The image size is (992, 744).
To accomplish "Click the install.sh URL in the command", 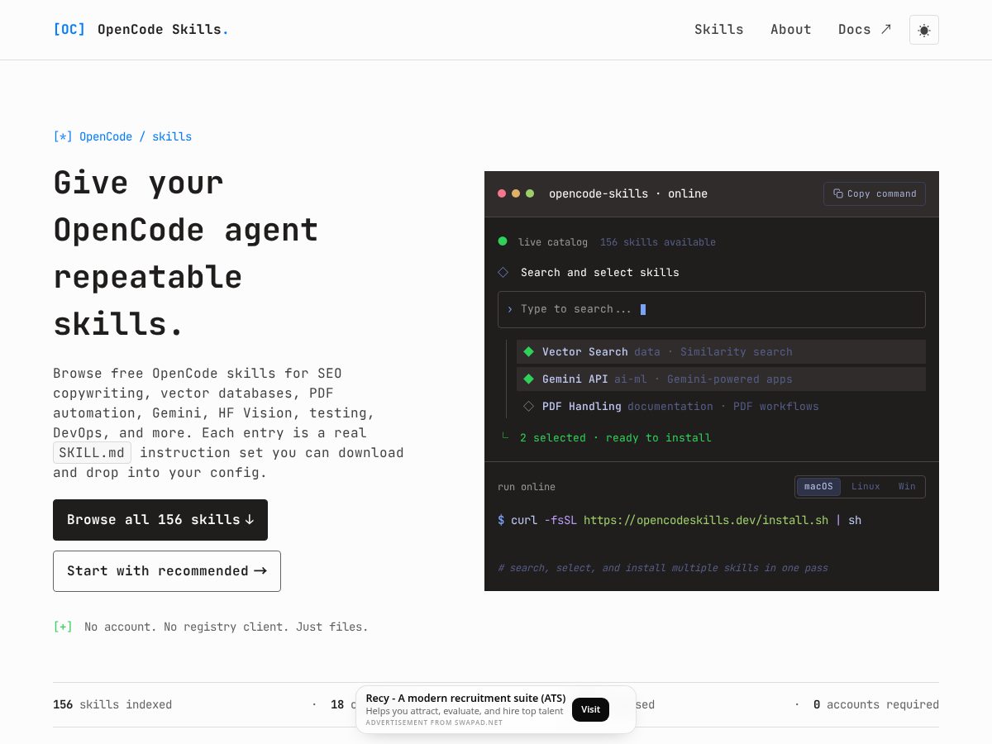I will click(x=706, y=520).
